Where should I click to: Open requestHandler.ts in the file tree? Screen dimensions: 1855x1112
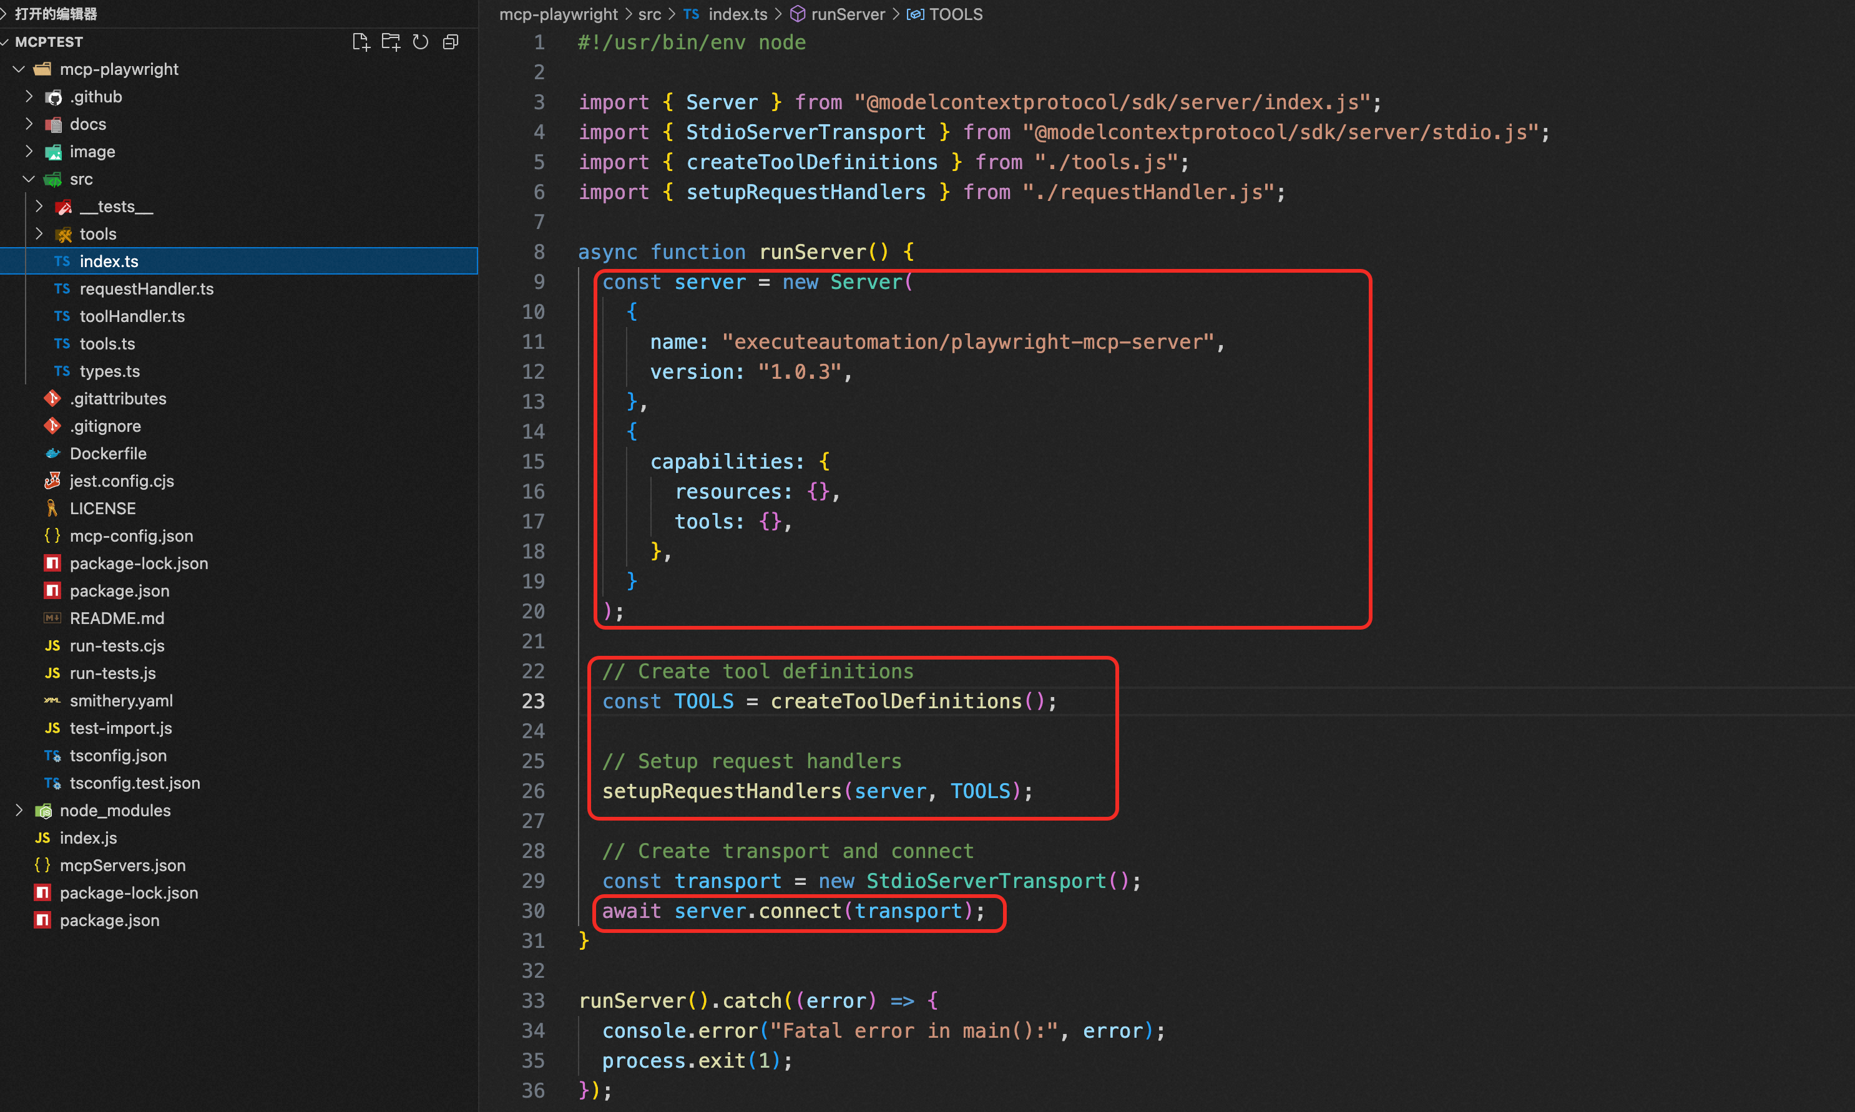coord(146,288)
